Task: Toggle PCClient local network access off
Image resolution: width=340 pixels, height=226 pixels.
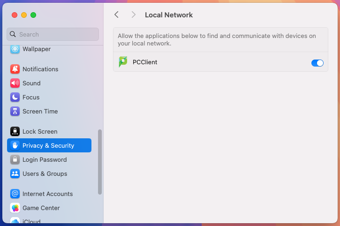Action: tap(317, 63)
